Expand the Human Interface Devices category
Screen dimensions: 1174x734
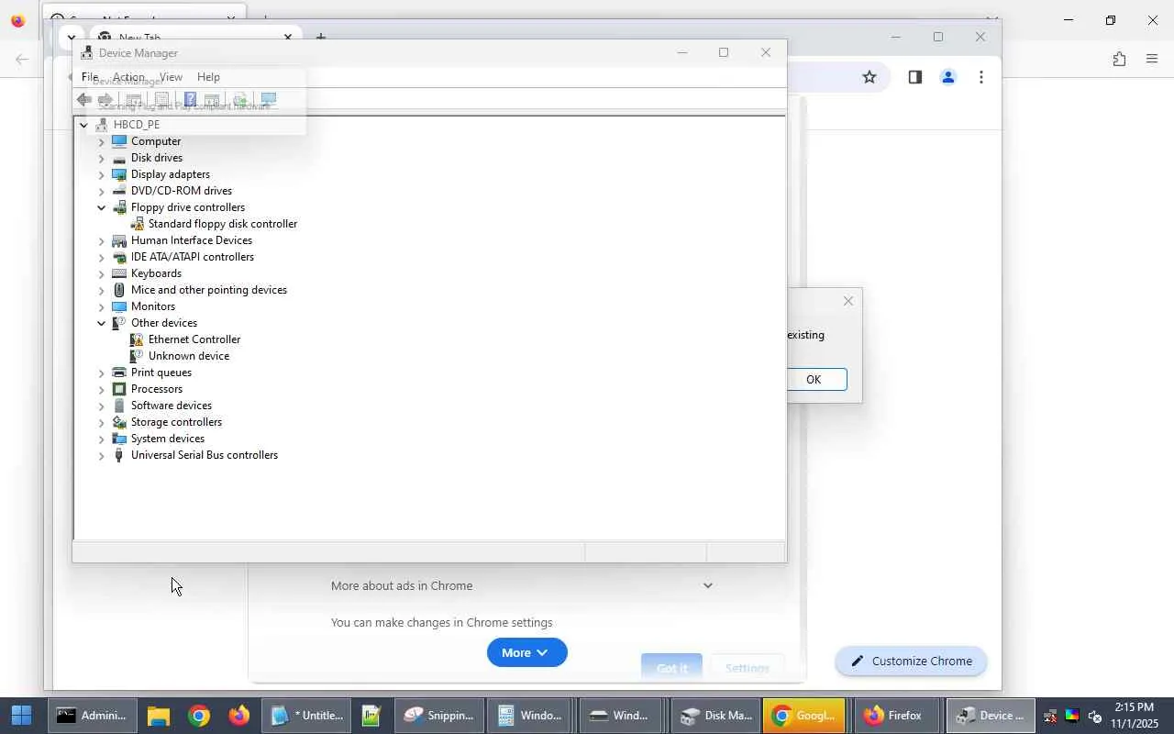pyautogui.click(x=101, y=240)
